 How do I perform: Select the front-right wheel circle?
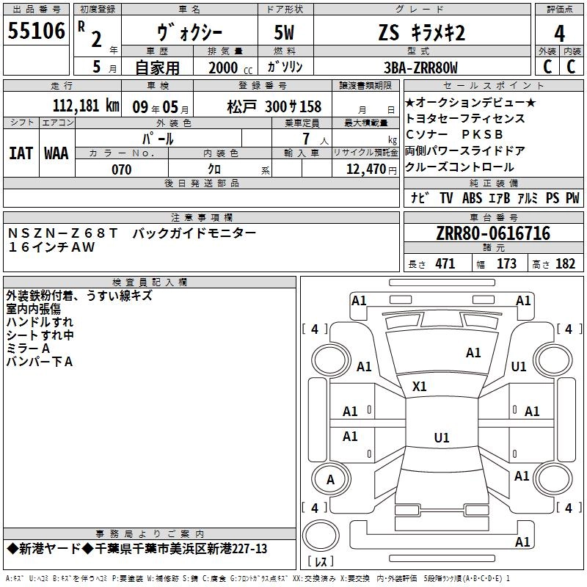click(553, 360)
